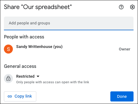Click the gray lock icon under General access

coord(8,78)
